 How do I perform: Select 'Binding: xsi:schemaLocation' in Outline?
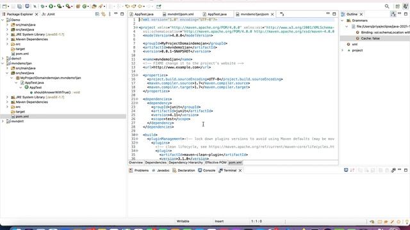(x=383, y=33)
